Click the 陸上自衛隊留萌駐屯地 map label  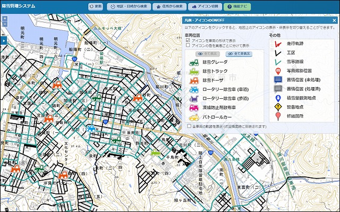click(x=201, y=173)
